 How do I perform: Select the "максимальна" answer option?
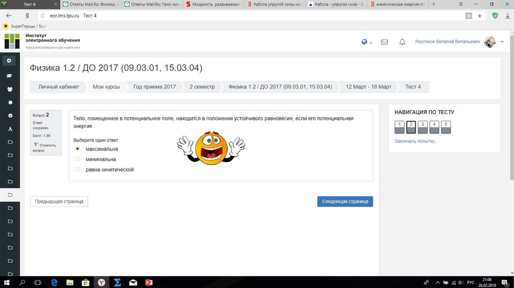coord(77,149)
